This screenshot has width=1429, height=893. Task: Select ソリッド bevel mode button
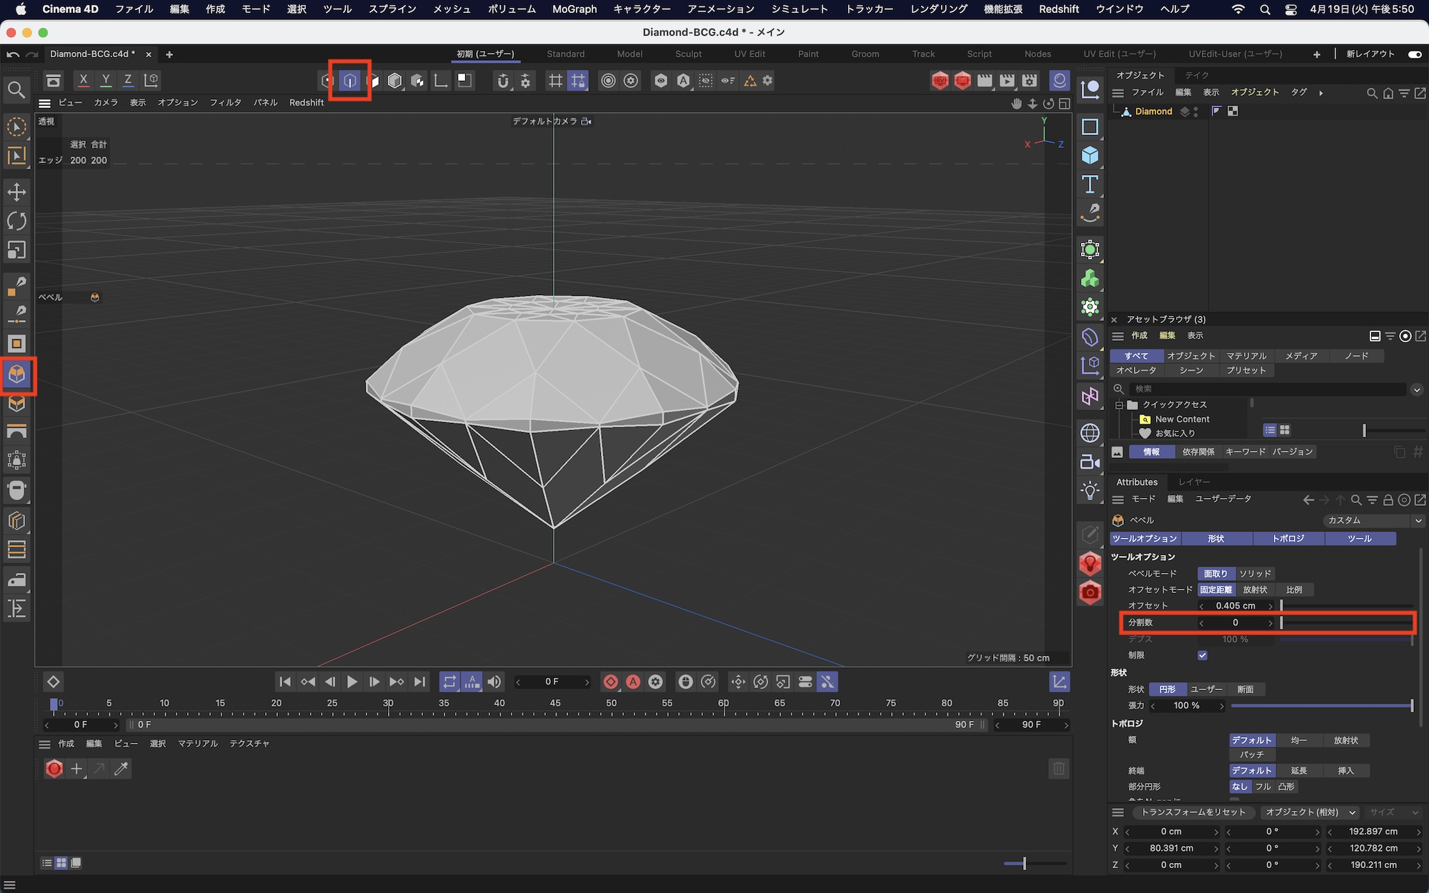pos(1255,574)
